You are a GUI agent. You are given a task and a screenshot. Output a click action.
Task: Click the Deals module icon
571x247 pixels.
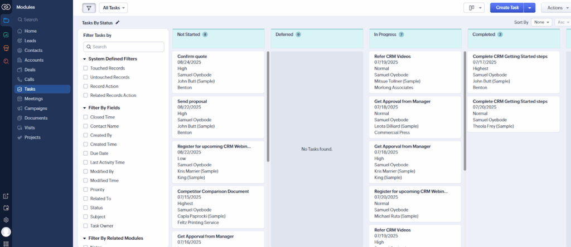click(x=20, y=70)
